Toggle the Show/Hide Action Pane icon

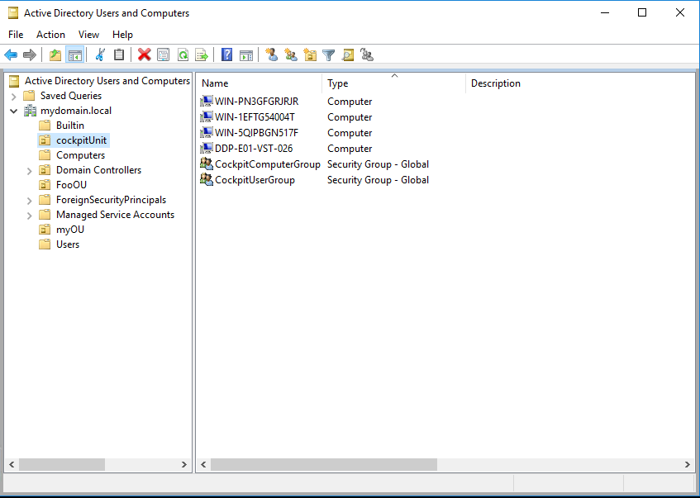246,55
